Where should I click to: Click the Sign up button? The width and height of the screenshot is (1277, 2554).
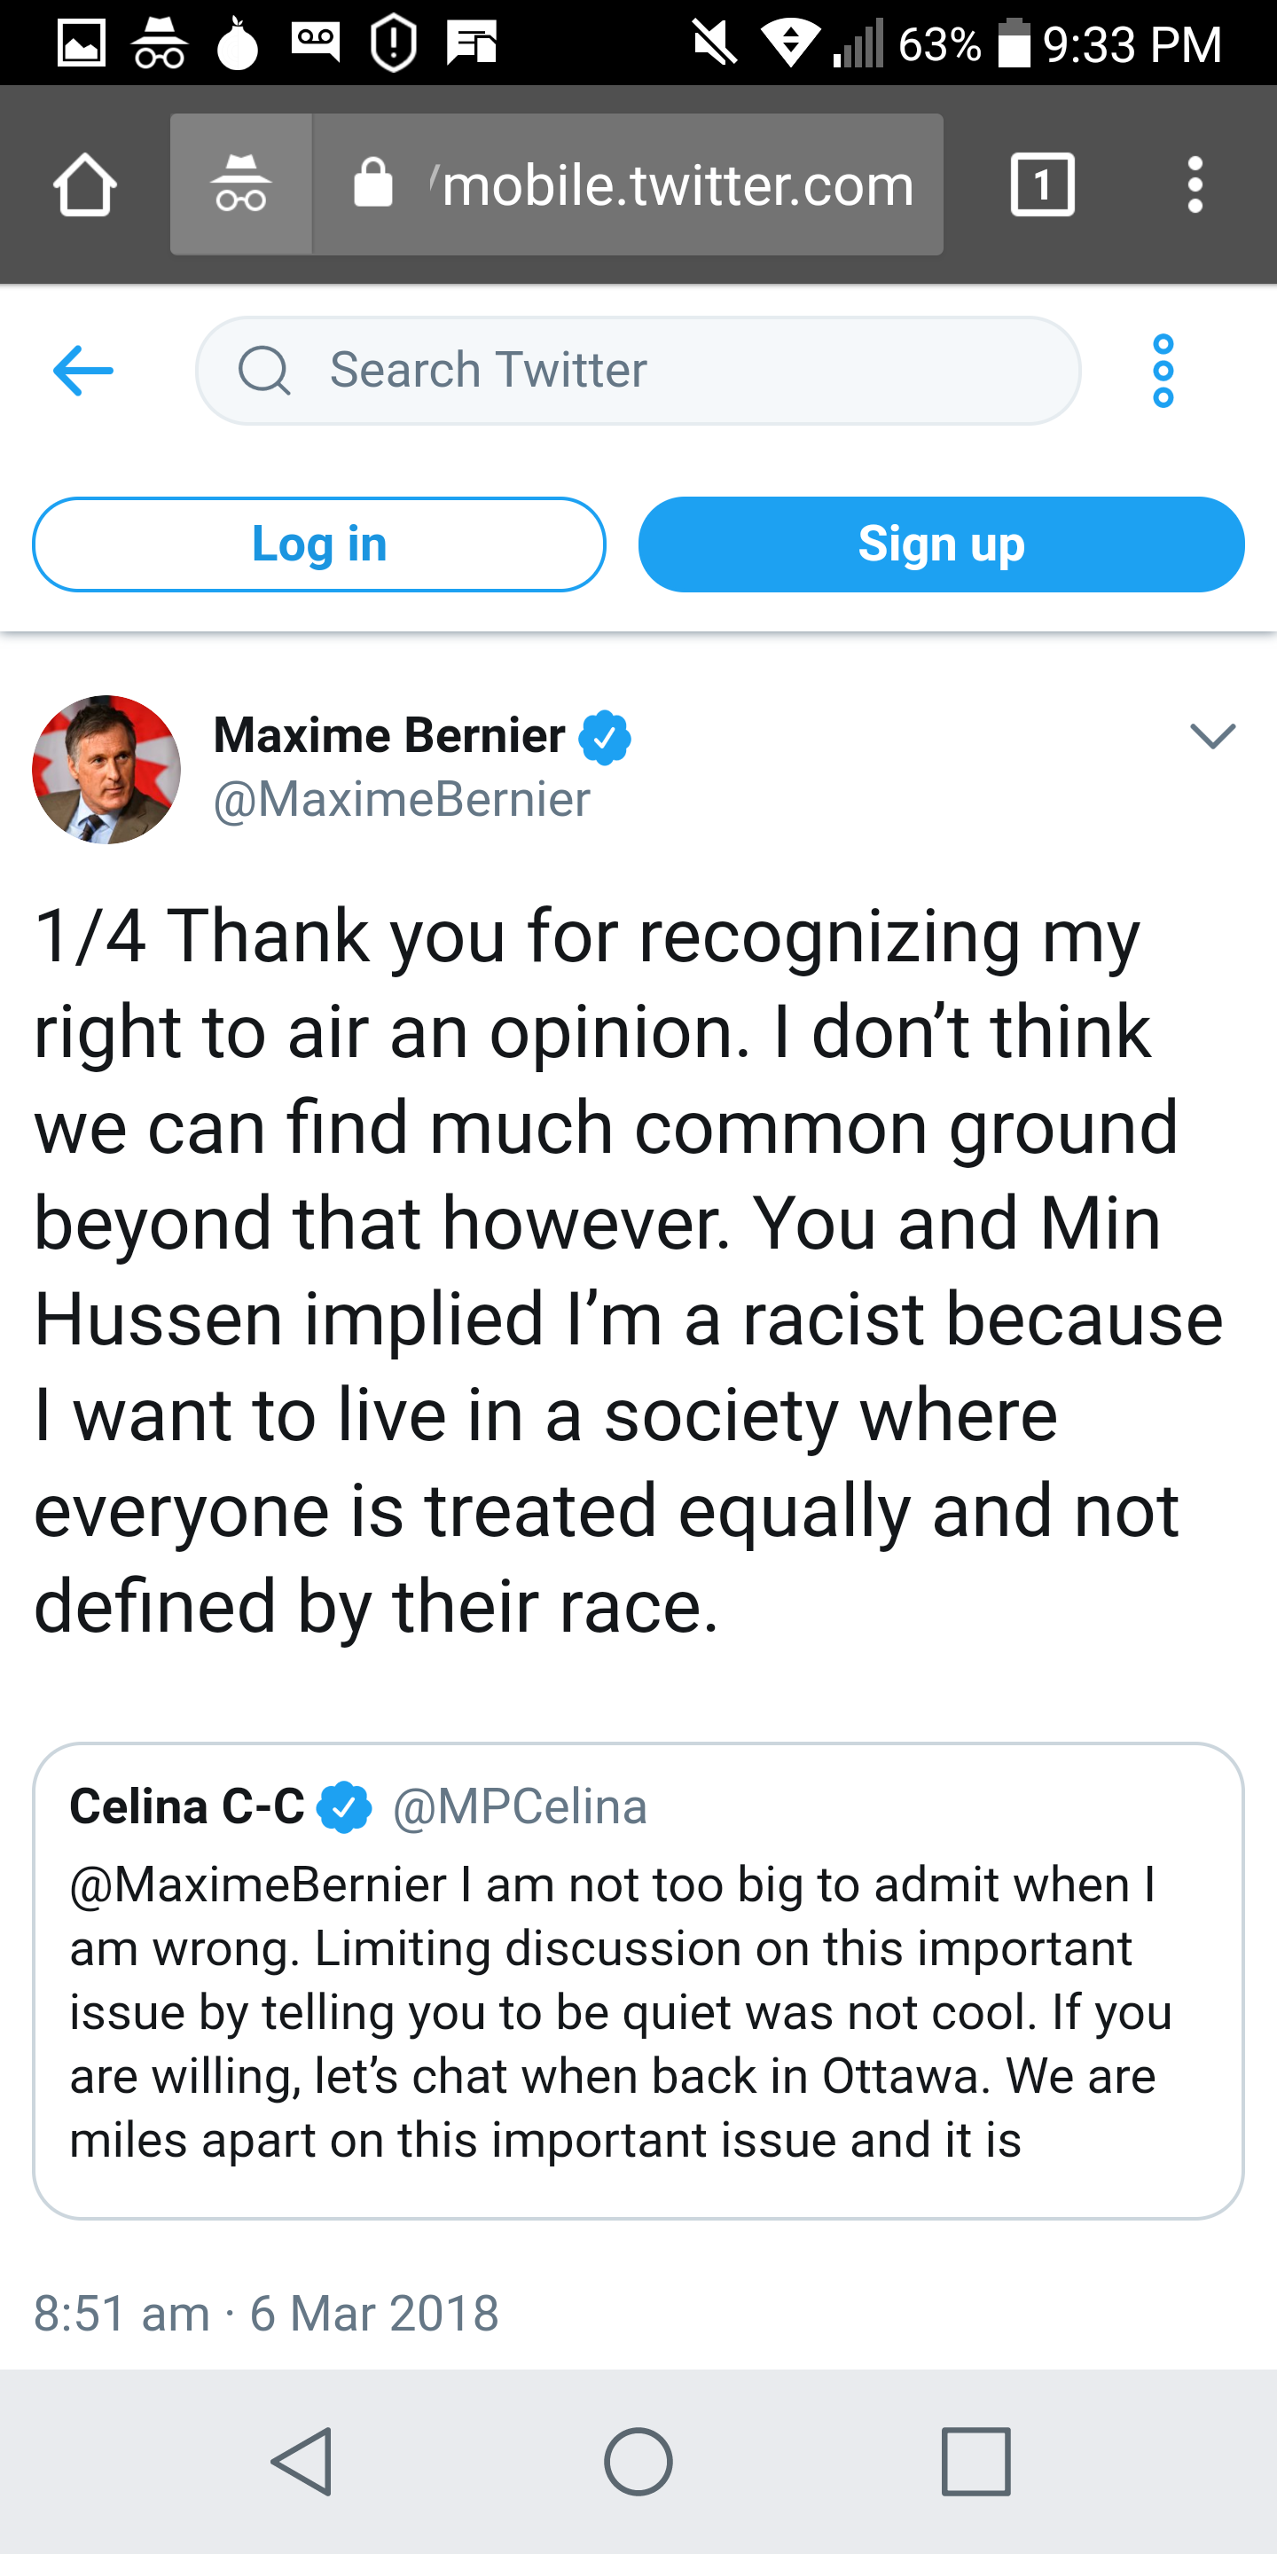(x=941, y=544)
